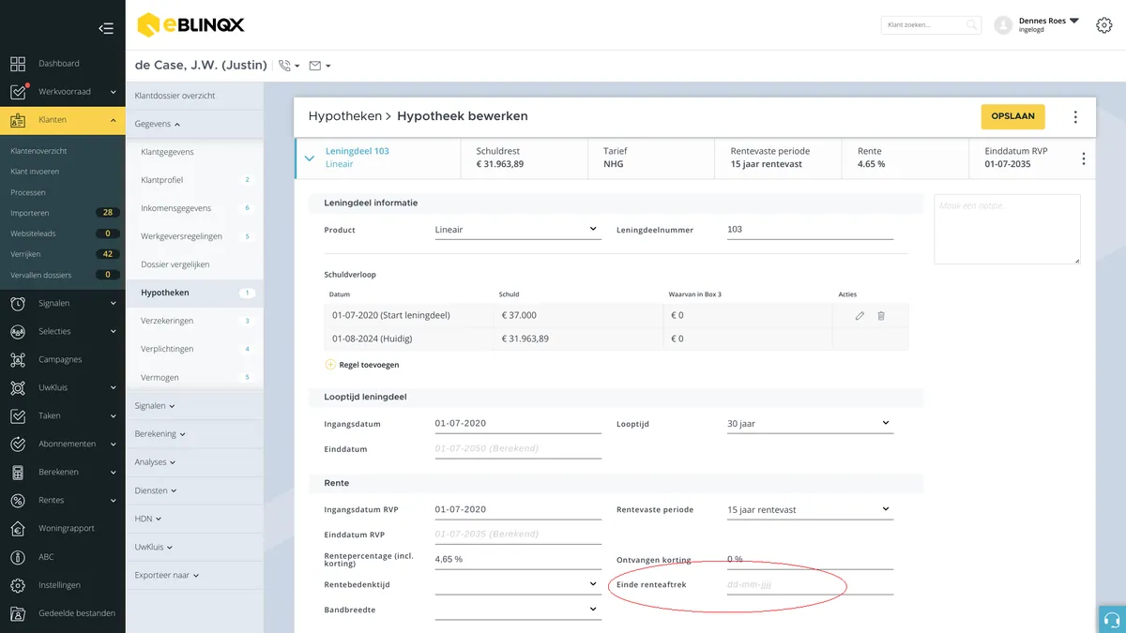The width and height of the screenshot is (1126, 633).
Task: Click the Einde renteaftrek date field
Action: click(x=810, y=584)
